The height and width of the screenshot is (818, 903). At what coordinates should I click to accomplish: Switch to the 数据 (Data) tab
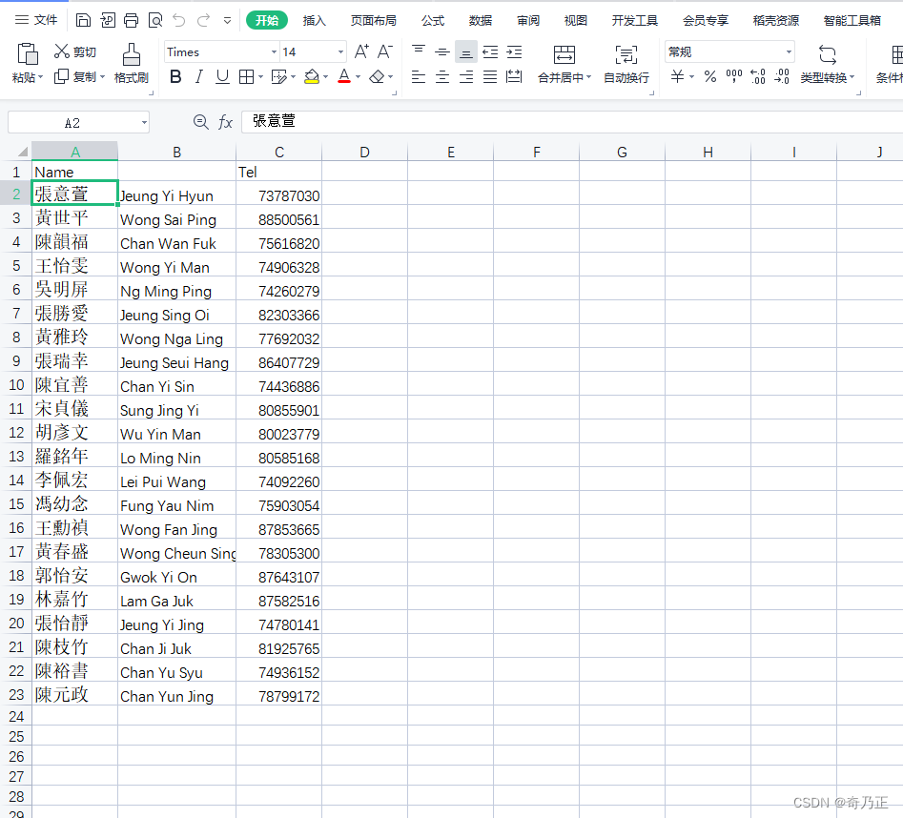tap(481, 21)
